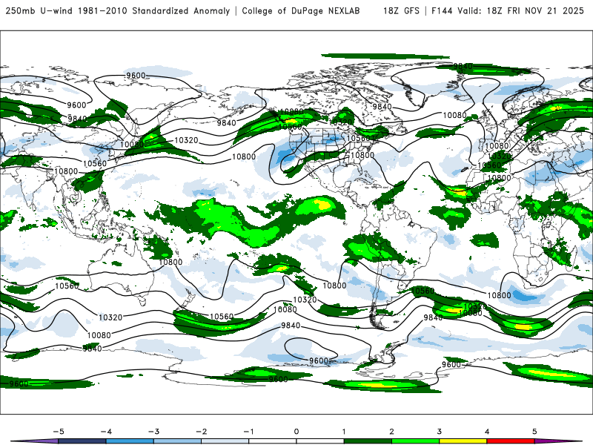Pick the medium blue -4 to -3 colorbar segment
593x445 pixels.
point(130,441)
